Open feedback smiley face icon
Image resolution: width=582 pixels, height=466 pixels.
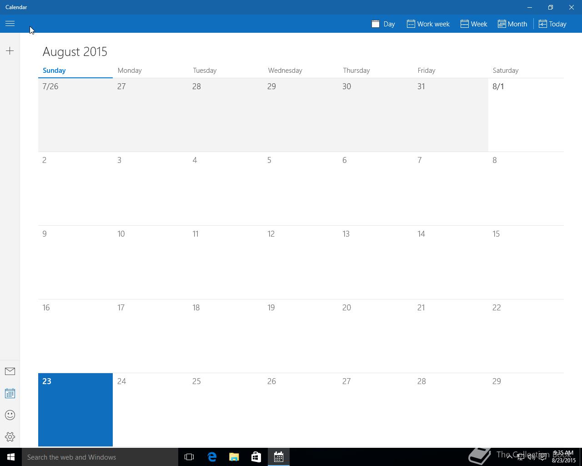[x=10, y=415]
